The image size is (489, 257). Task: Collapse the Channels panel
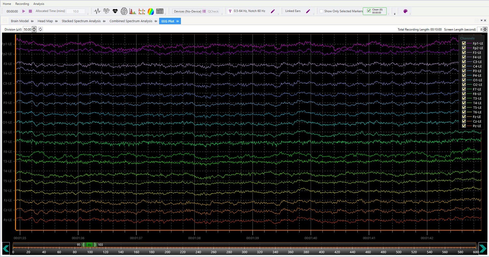point(467,38)
